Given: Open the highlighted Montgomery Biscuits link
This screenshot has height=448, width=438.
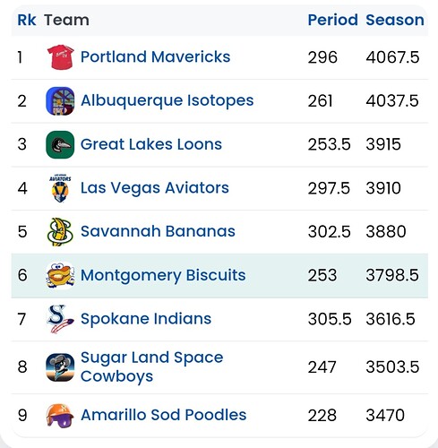Looking at the screenshot, I should 163,275.
